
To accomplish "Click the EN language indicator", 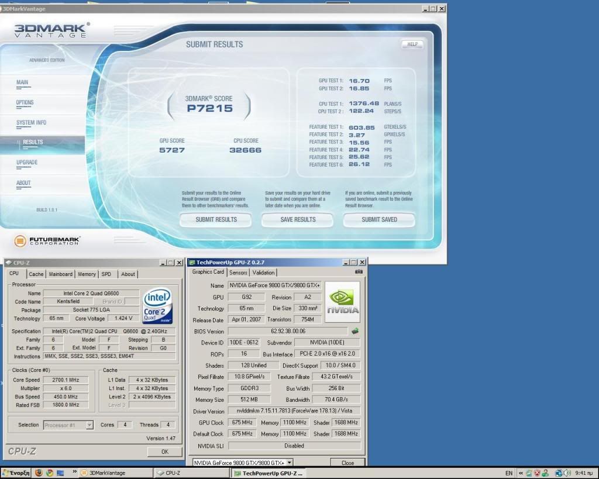I will (x=509, y=473).
